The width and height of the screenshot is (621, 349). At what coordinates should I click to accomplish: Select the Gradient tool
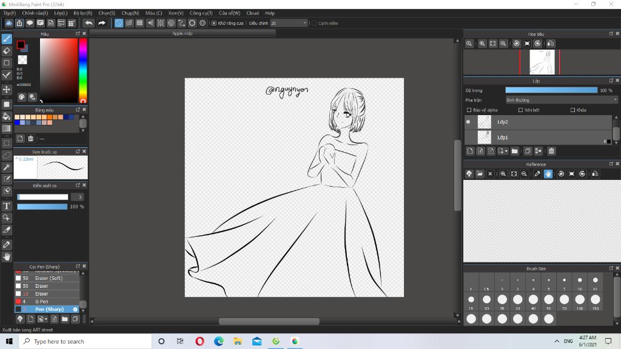[x=7, y=128]
